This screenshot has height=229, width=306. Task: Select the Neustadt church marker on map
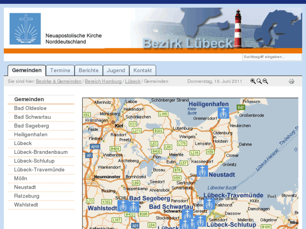point(202,171)
